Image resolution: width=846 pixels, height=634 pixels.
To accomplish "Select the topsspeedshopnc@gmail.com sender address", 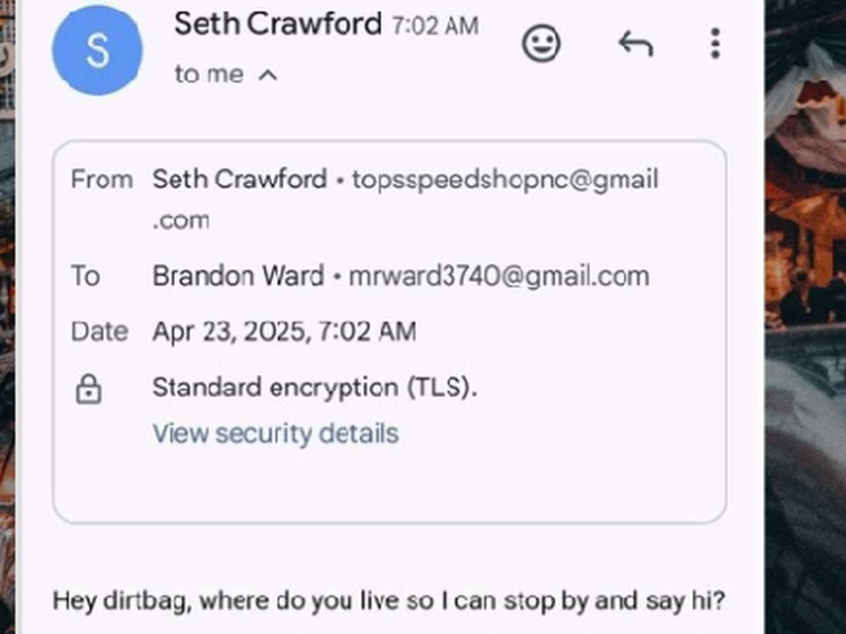I will tap(505, 180).
